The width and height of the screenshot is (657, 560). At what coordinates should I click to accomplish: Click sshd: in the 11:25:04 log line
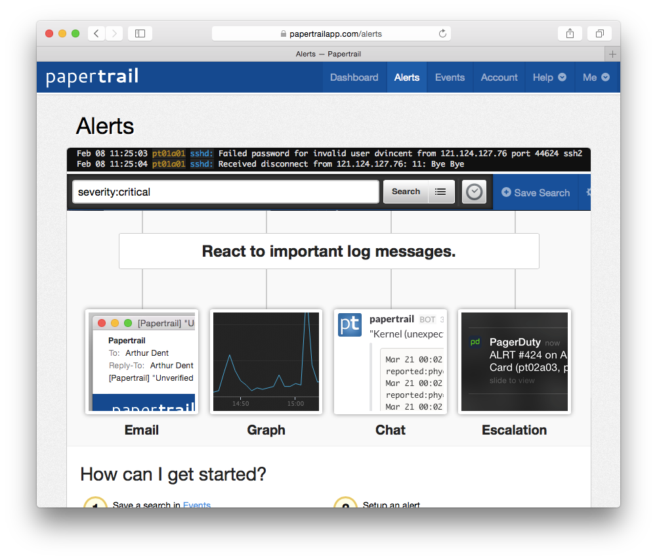(x=201, y=164)
